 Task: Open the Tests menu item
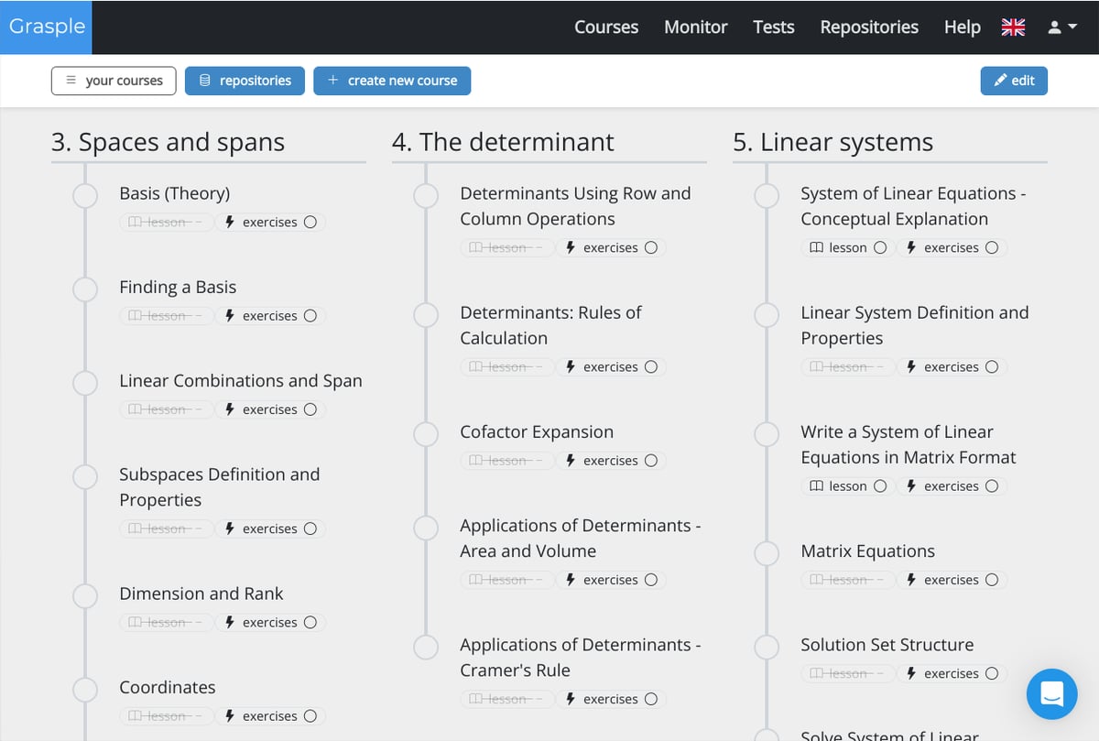773,27
